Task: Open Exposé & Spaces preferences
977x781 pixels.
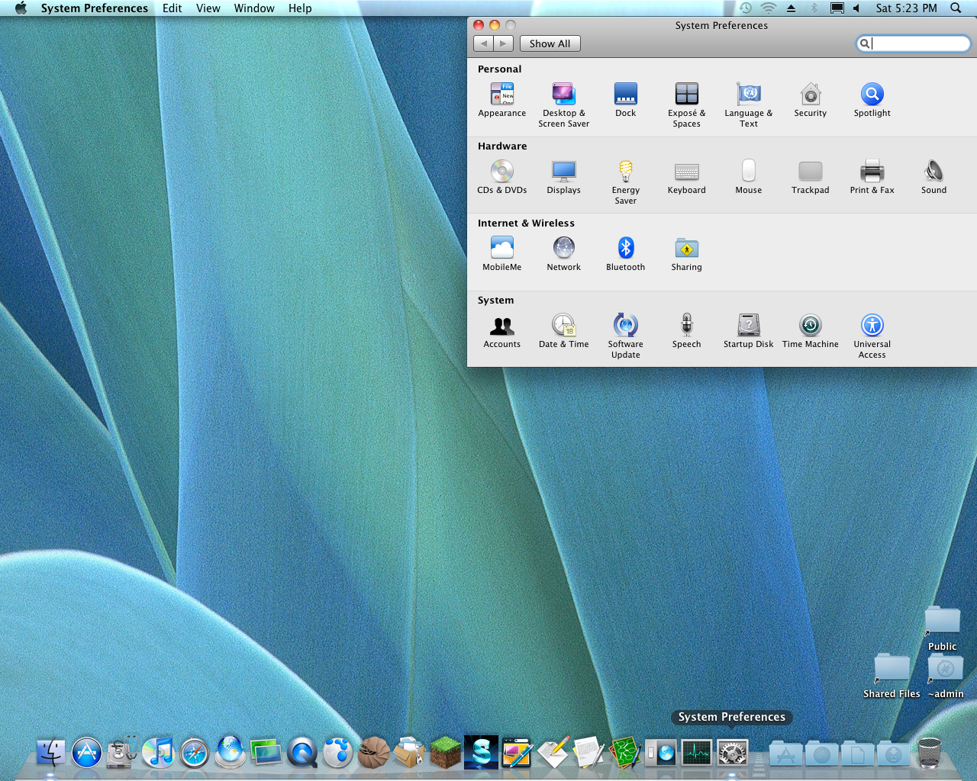Action: pyautogui.click(x=686, y=105)
